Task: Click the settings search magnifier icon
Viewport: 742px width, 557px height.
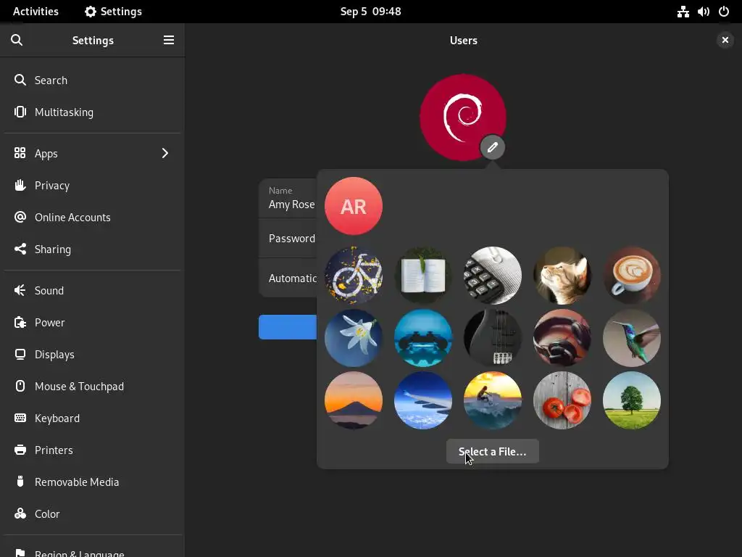Action: 17,41
